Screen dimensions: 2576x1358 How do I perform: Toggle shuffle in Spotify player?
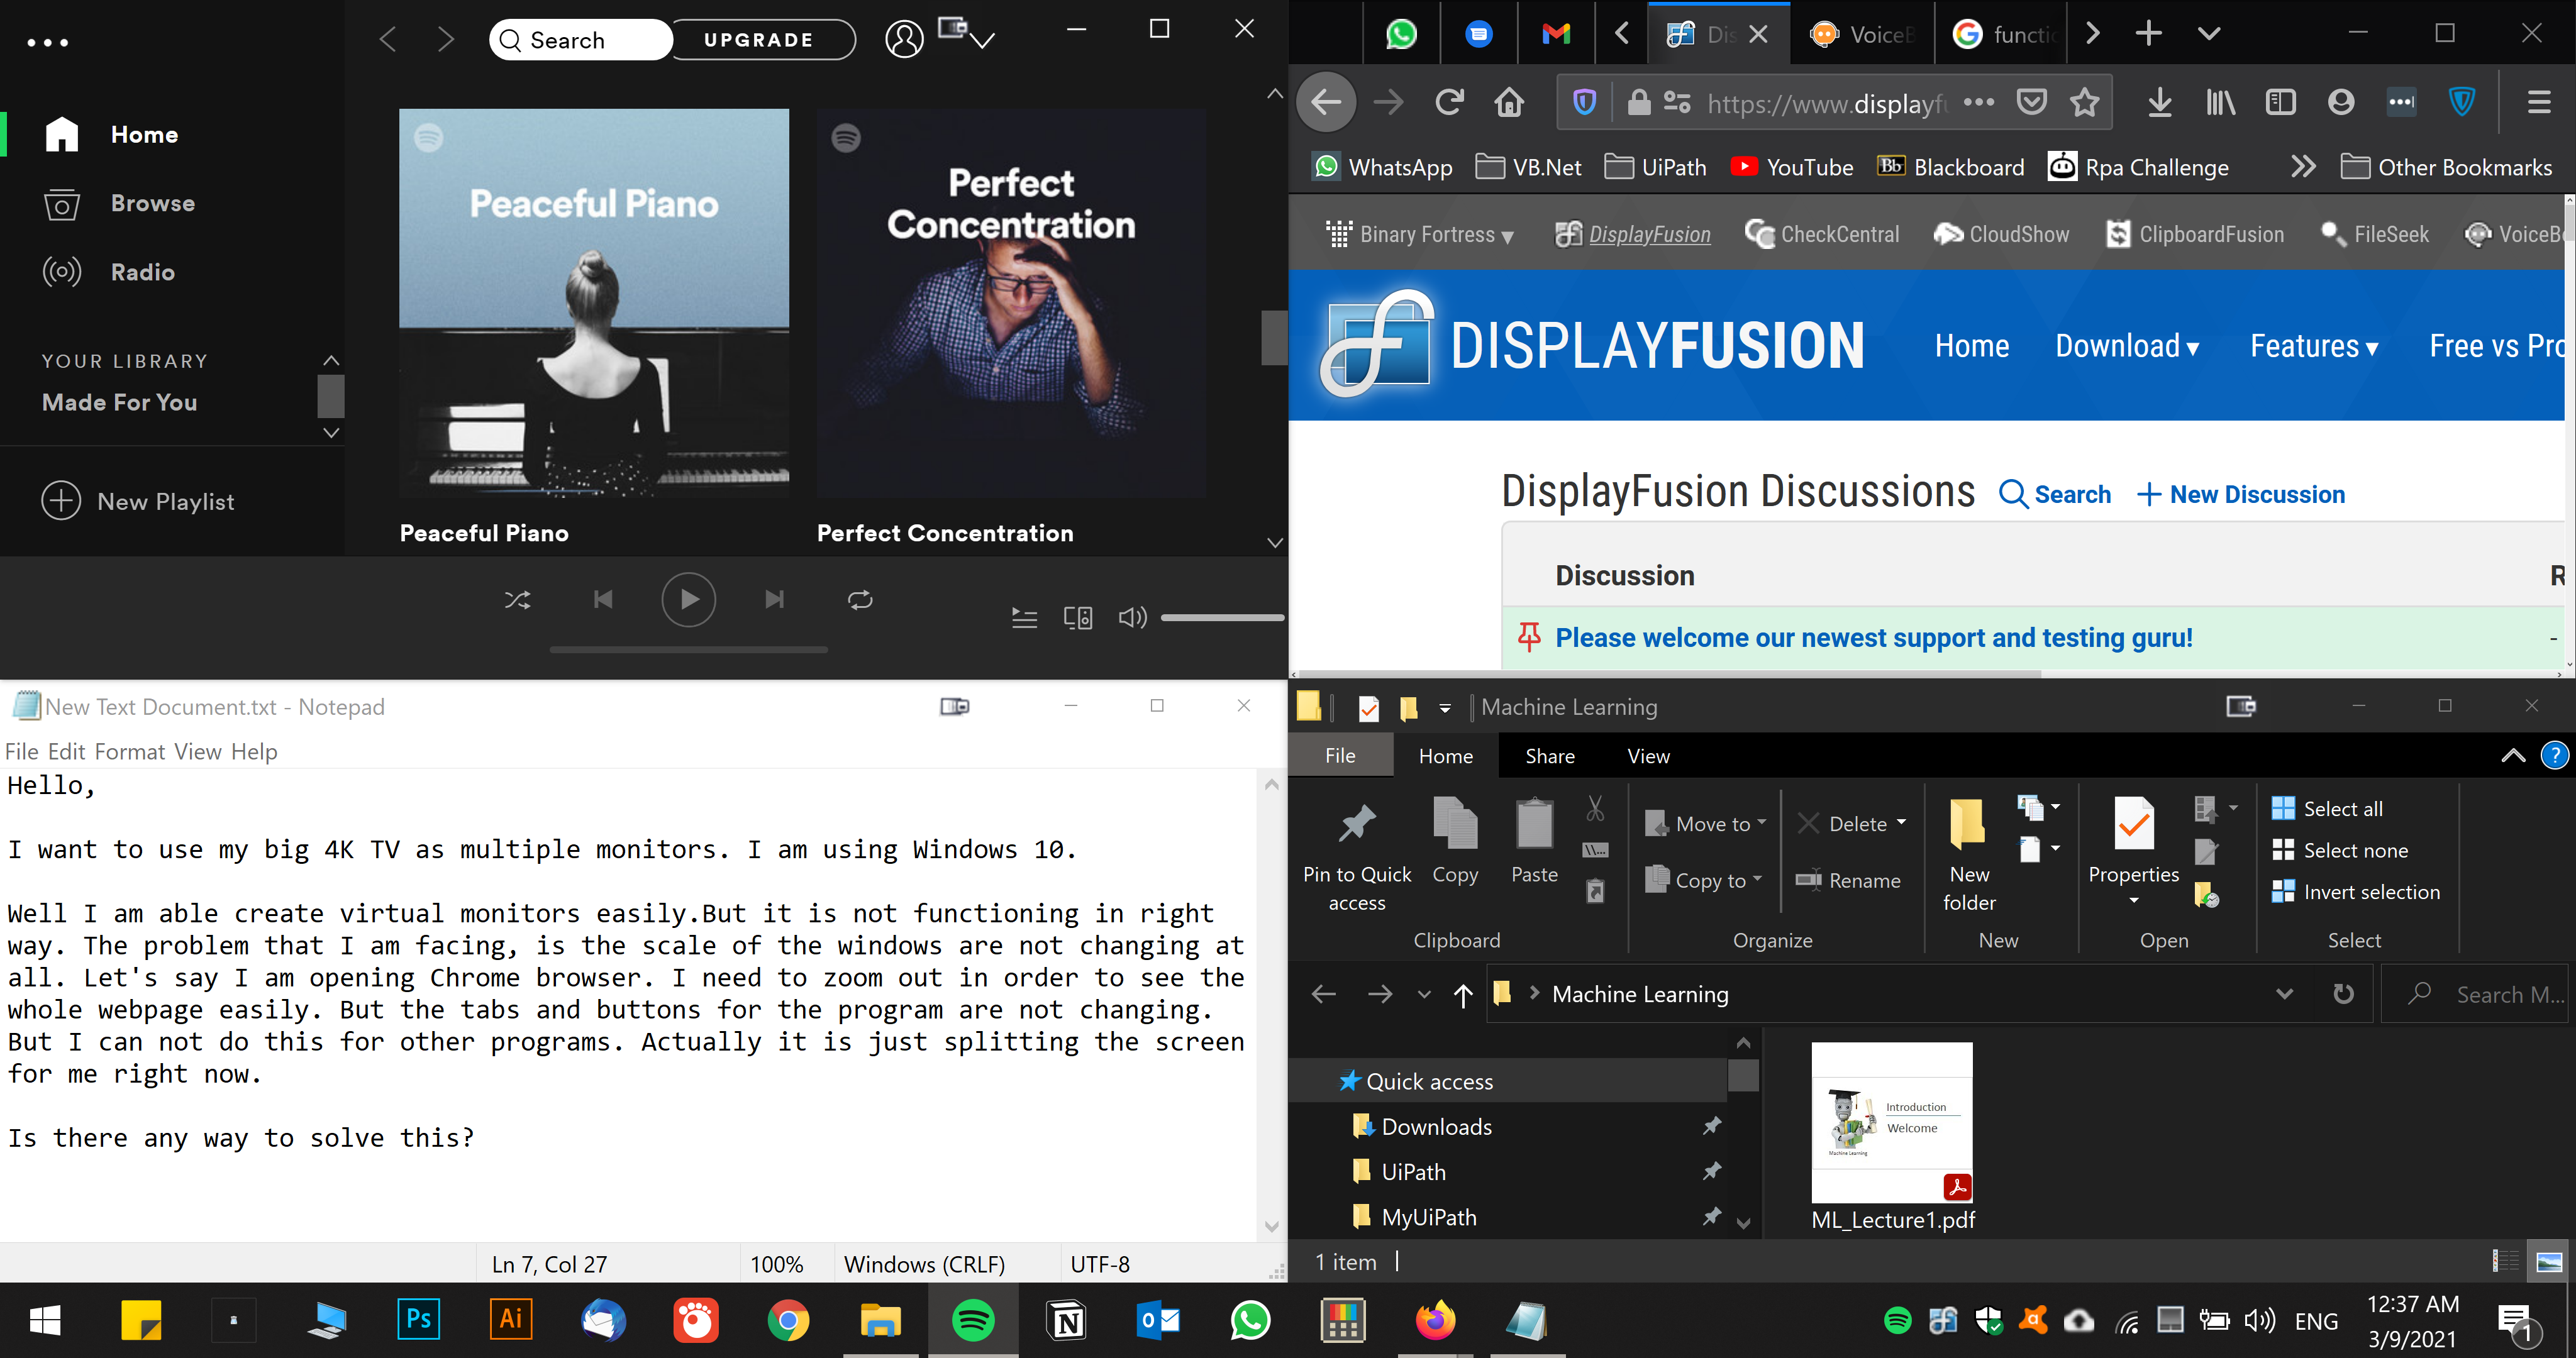pyautogui.click(x=517, y=600)
